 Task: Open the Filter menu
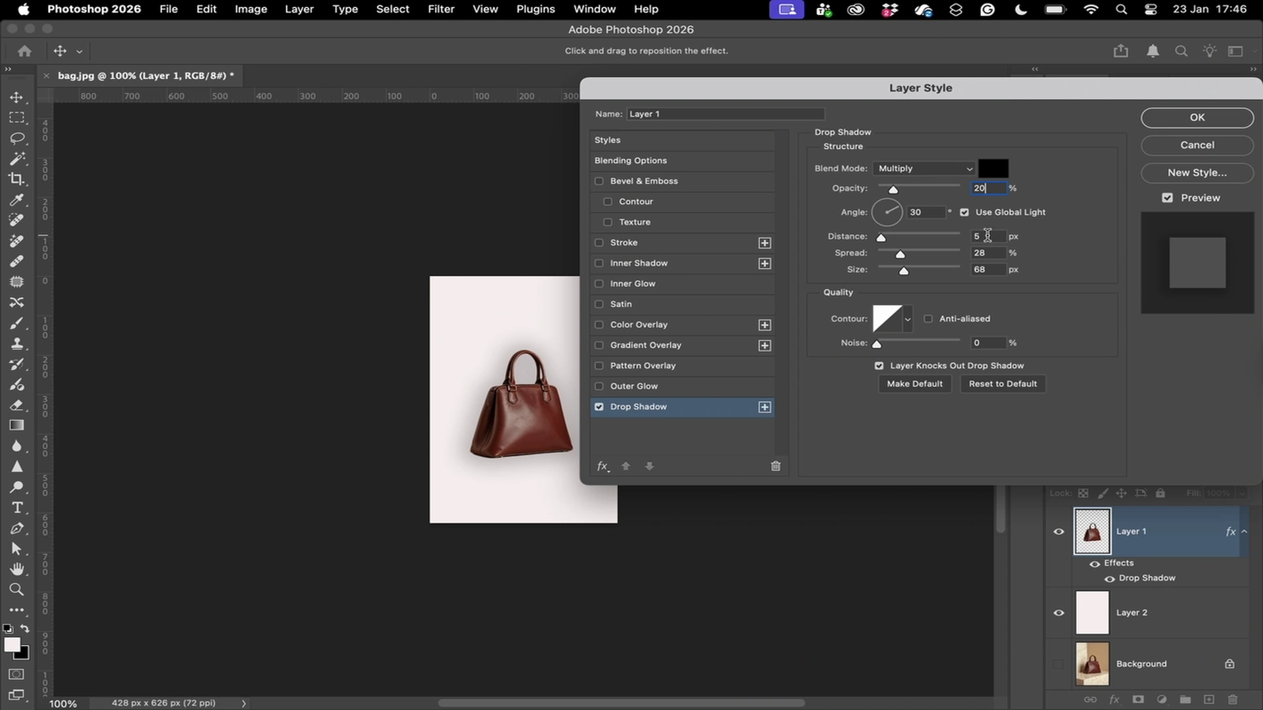[x=441, y=9]
